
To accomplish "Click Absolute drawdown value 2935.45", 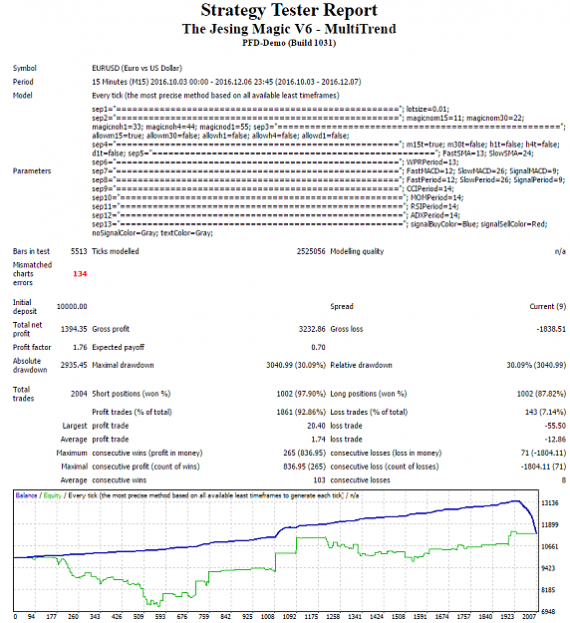I will 74,365.
